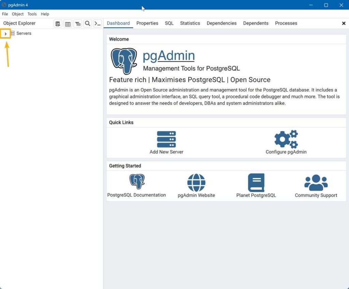
Task: Click the View Data table icon
Action: [x=68, y=23]
